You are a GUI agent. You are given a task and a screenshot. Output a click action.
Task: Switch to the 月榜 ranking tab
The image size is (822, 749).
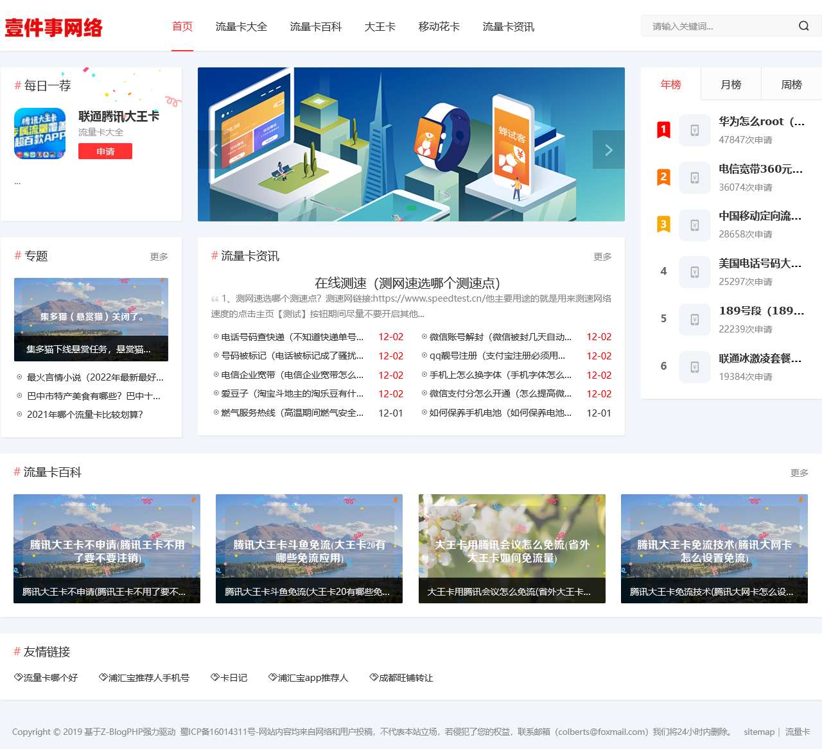[731, 83]
